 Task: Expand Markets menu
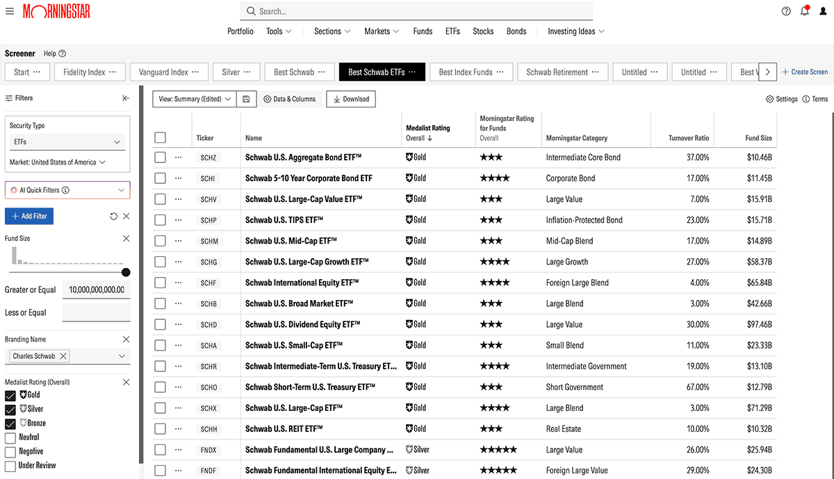pos(382,31)
